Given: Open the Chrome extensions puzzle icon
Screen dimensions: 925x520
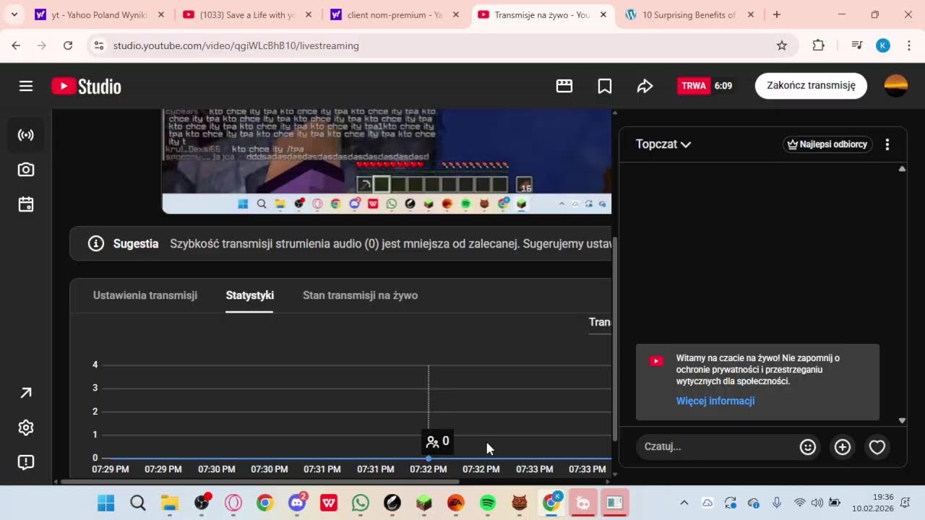Looking at the screenshot, I should pyautogui.click(x=818, y=45).
